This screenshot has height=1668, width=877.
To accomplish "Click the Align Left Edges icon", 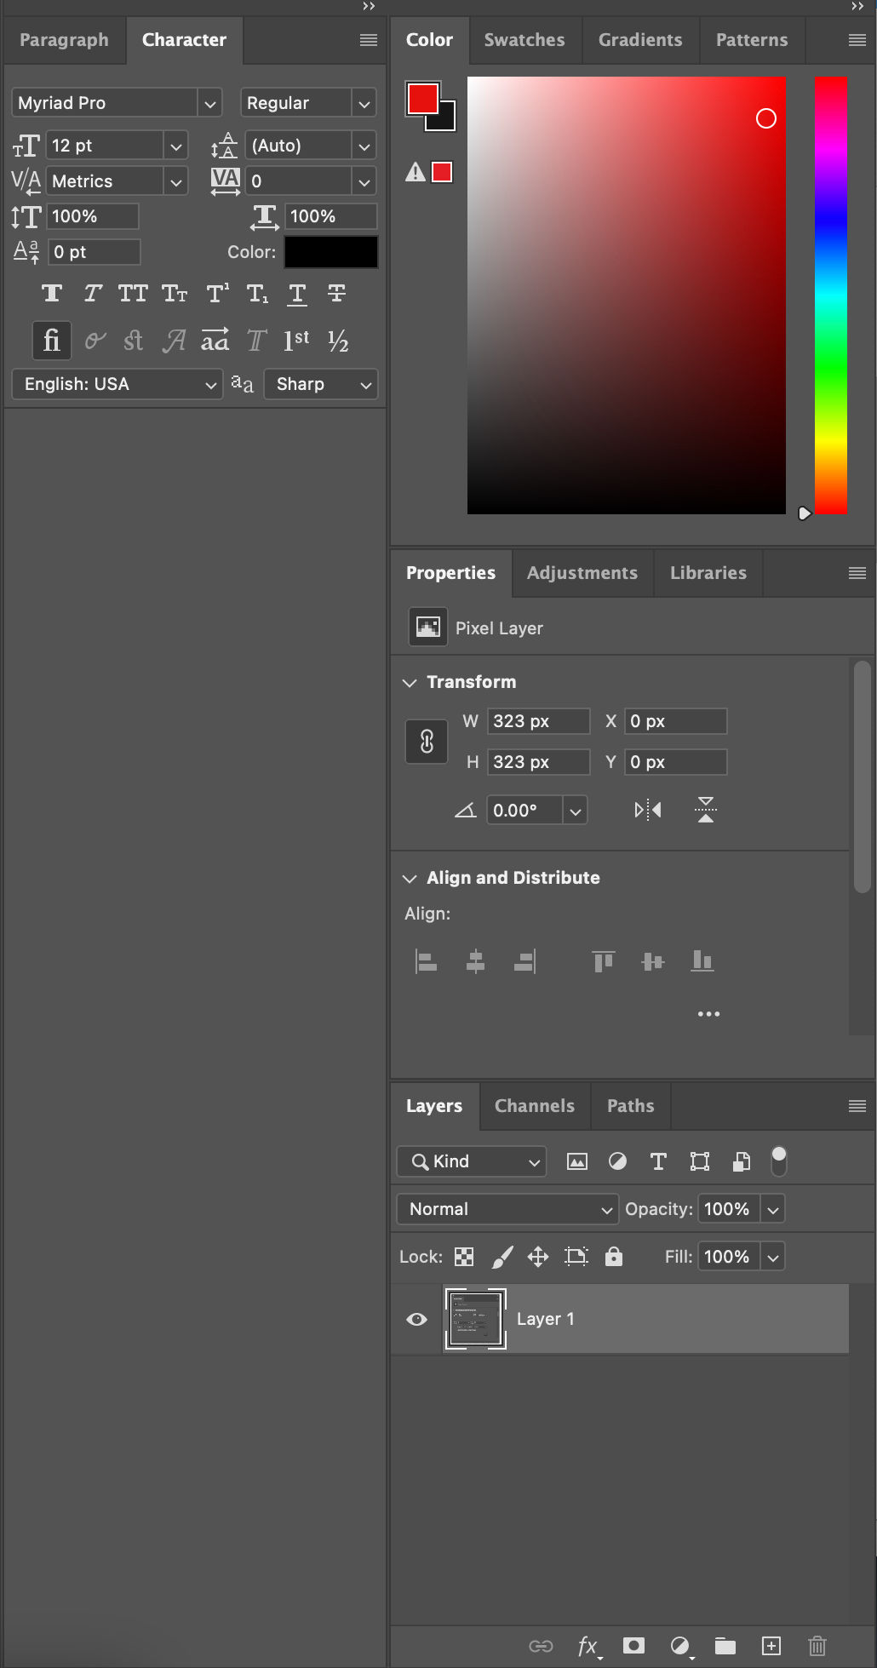I will (x=426, y=961).
